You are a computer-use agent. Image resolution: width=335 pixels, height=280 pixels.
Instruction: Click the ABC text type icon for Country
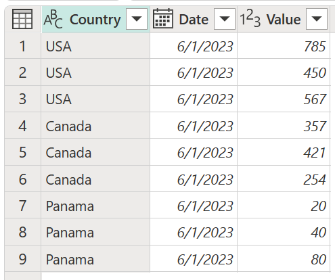click(x=53, y=20)
